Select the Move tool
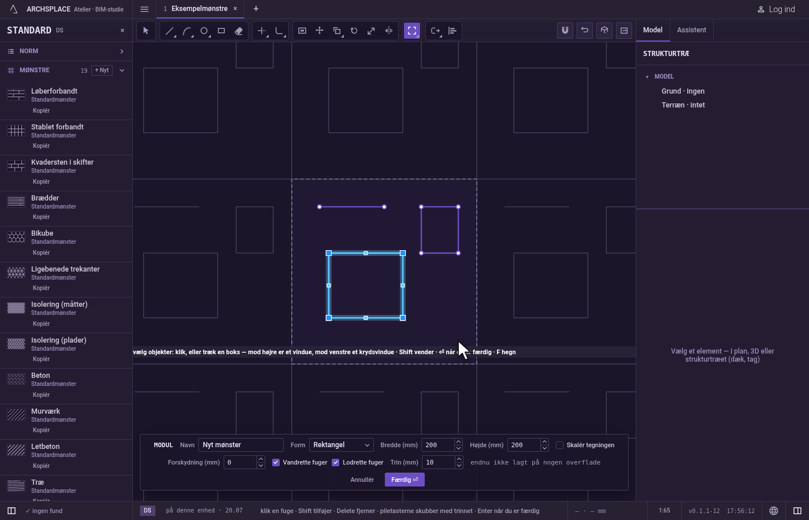This screenshot has width=809, height=520. (320, 31)
